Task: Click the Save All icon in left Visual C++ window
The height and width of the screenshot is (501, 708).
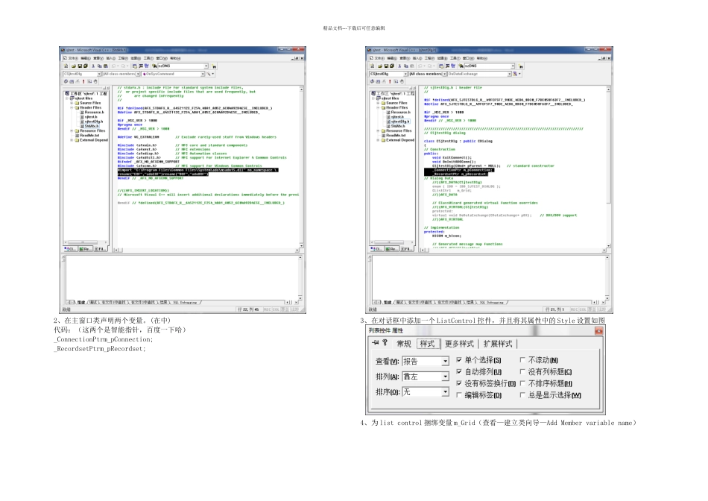Action: pyautogui.click(x=86, y=66)
